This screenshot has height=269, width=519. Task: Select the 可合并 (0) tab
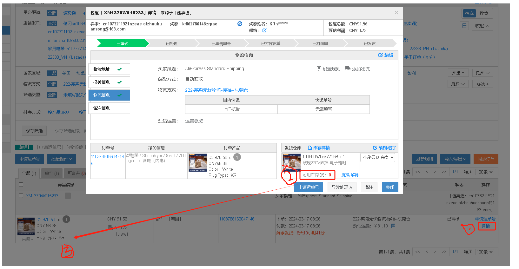pyautogui.click(x=75, y=173)
